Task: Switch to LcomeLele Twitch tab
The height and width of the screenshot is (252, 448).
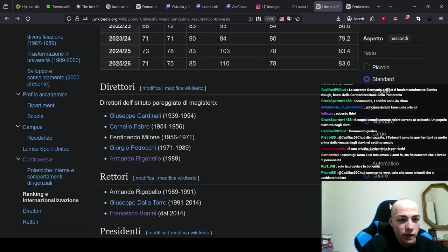Action: point(208,7)
